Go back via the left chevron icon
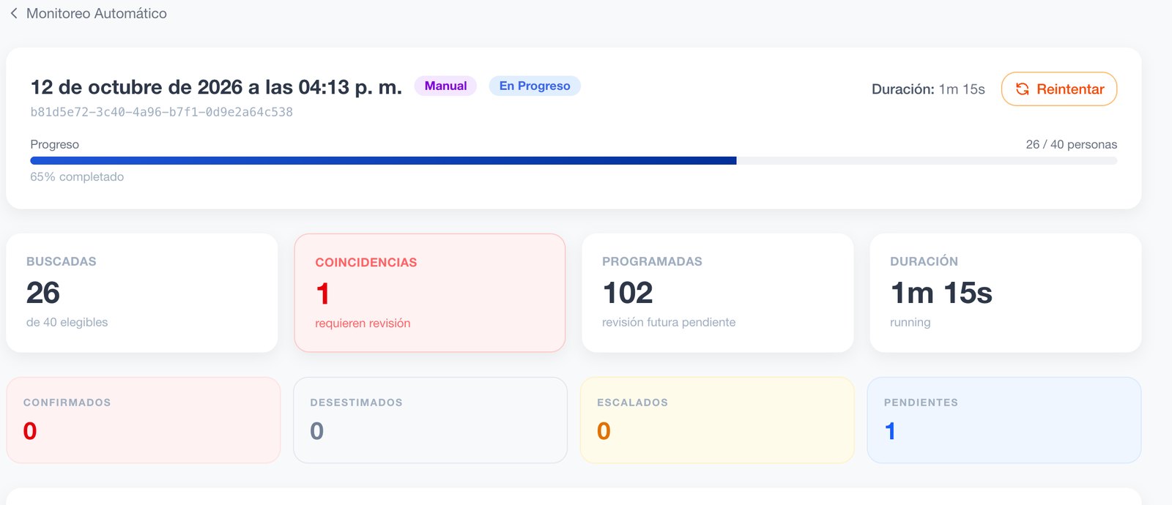Screen dimensions: 1172x505 14,13
